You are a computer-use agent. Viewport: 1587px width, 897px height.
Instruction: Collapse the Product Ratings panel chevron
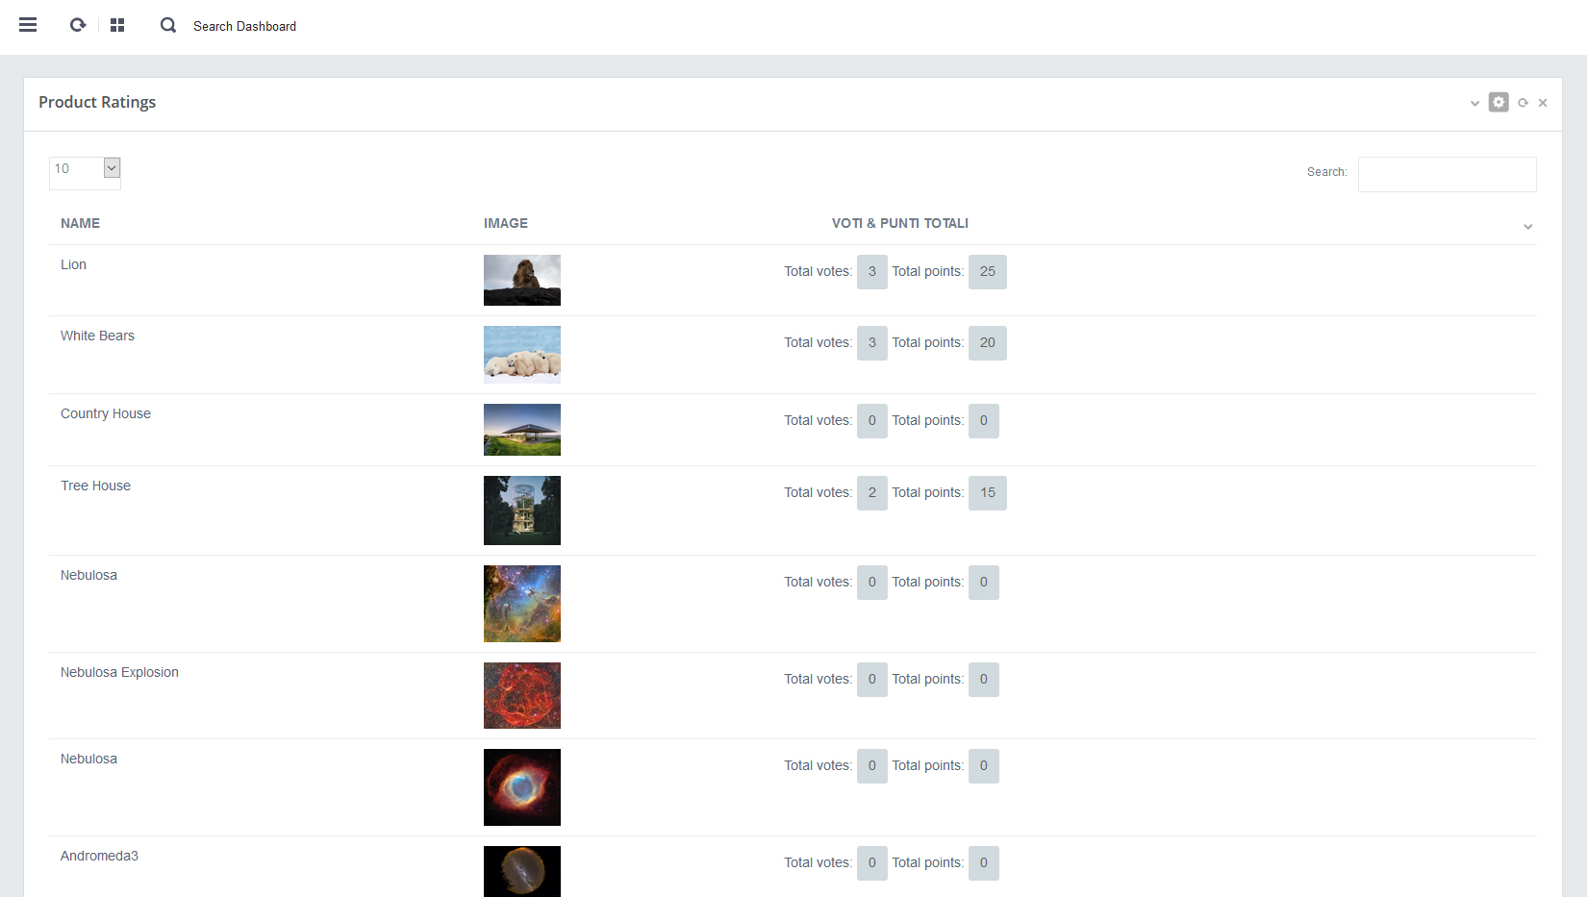click(x=1474, y=103)
